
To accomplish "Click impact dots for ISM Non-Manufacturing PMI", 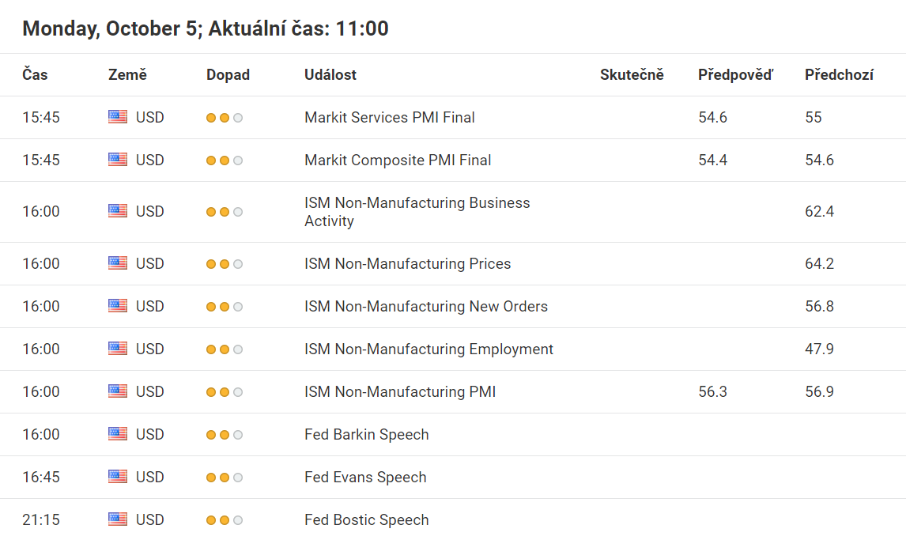I will [x=225, y=392].
